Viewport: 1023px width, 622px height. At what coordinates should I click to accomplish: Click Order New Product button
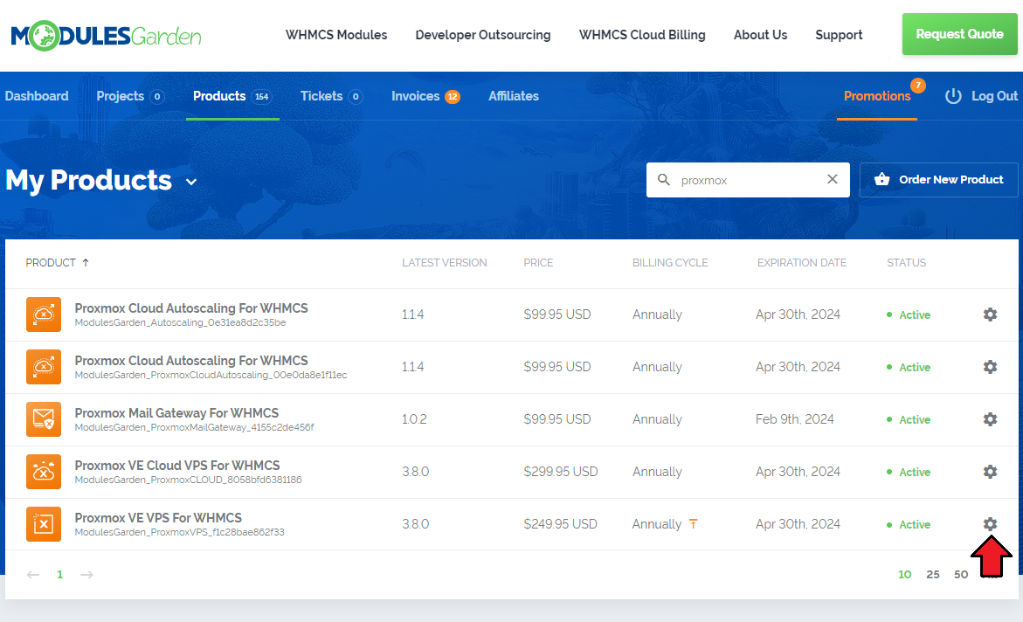tap(938, 179)
